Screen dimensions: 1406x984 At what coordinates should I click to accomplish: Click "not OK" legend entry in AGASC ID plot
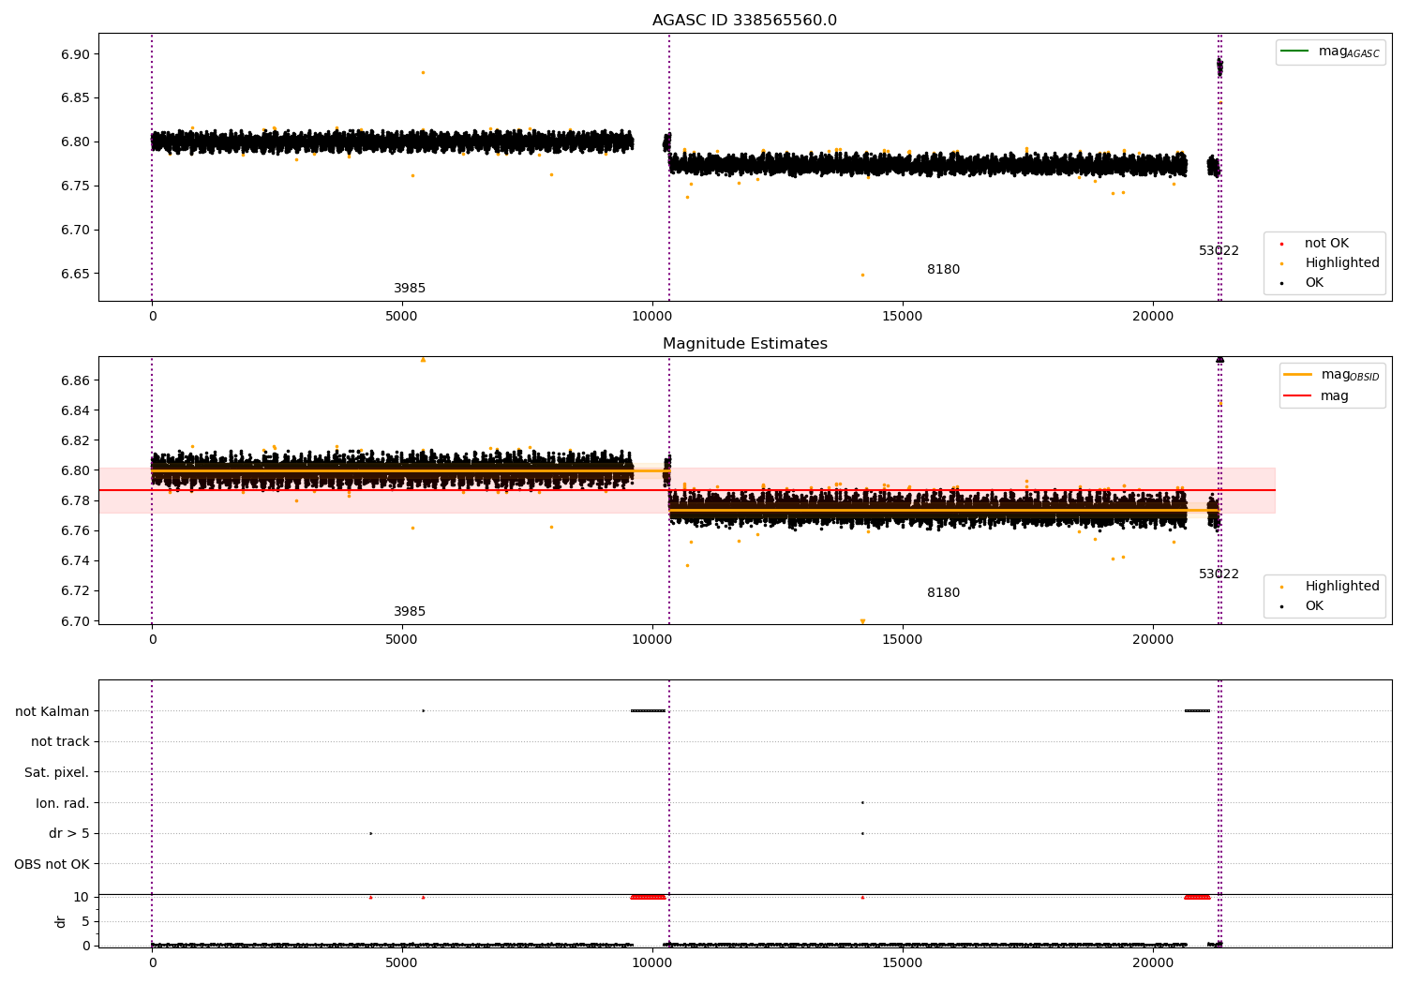coord(1326,243)
